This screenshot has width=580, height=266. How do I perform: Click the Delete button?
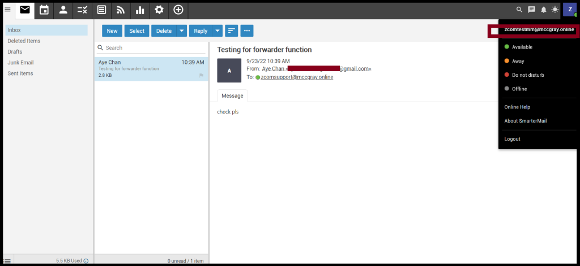click(x=164, y=31)
